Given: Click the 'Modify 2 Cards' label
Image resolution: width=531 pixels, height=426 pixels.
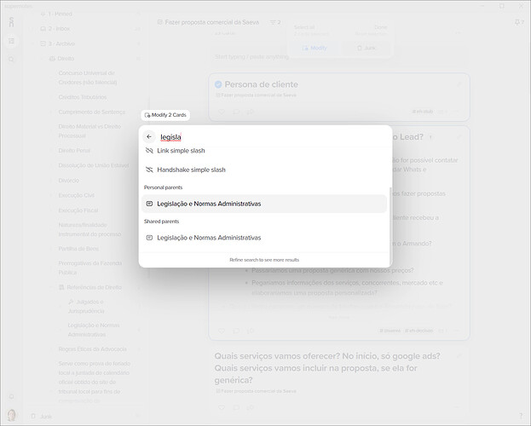Looking at the screenshot, I should (165, 115).
